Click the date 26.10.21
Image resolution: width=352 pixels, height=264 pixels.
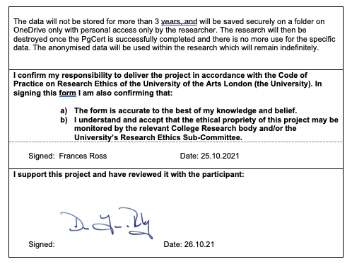click(199, 244)
